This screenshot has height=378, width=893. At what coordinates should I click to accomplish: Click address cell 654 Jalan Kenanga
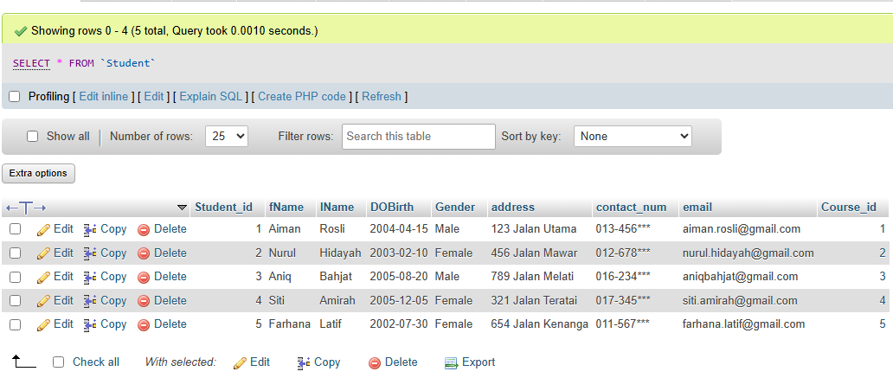point(539,324)
